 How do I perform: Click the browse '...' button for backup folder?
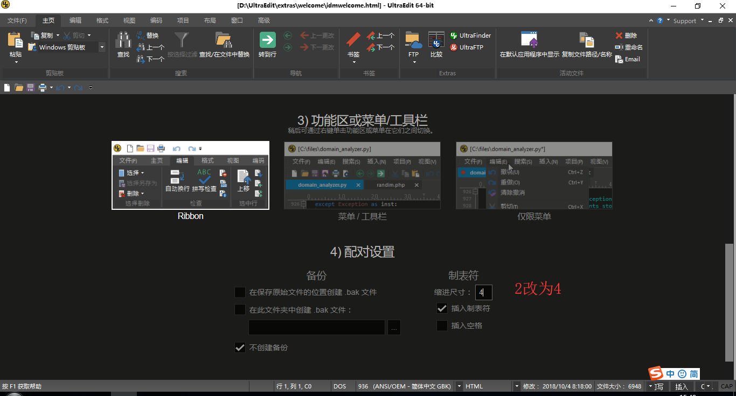[x=394, y=327]
